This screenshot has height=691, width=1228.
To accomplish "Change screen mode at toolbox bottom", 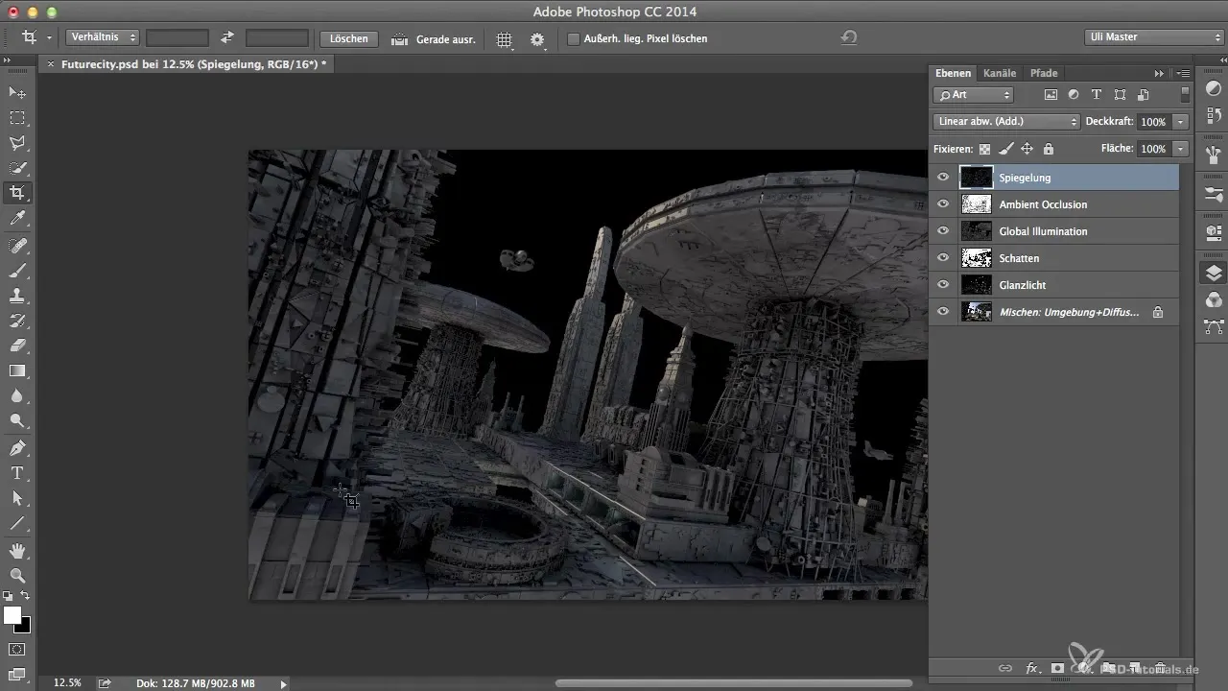I will tap(17, 674).
